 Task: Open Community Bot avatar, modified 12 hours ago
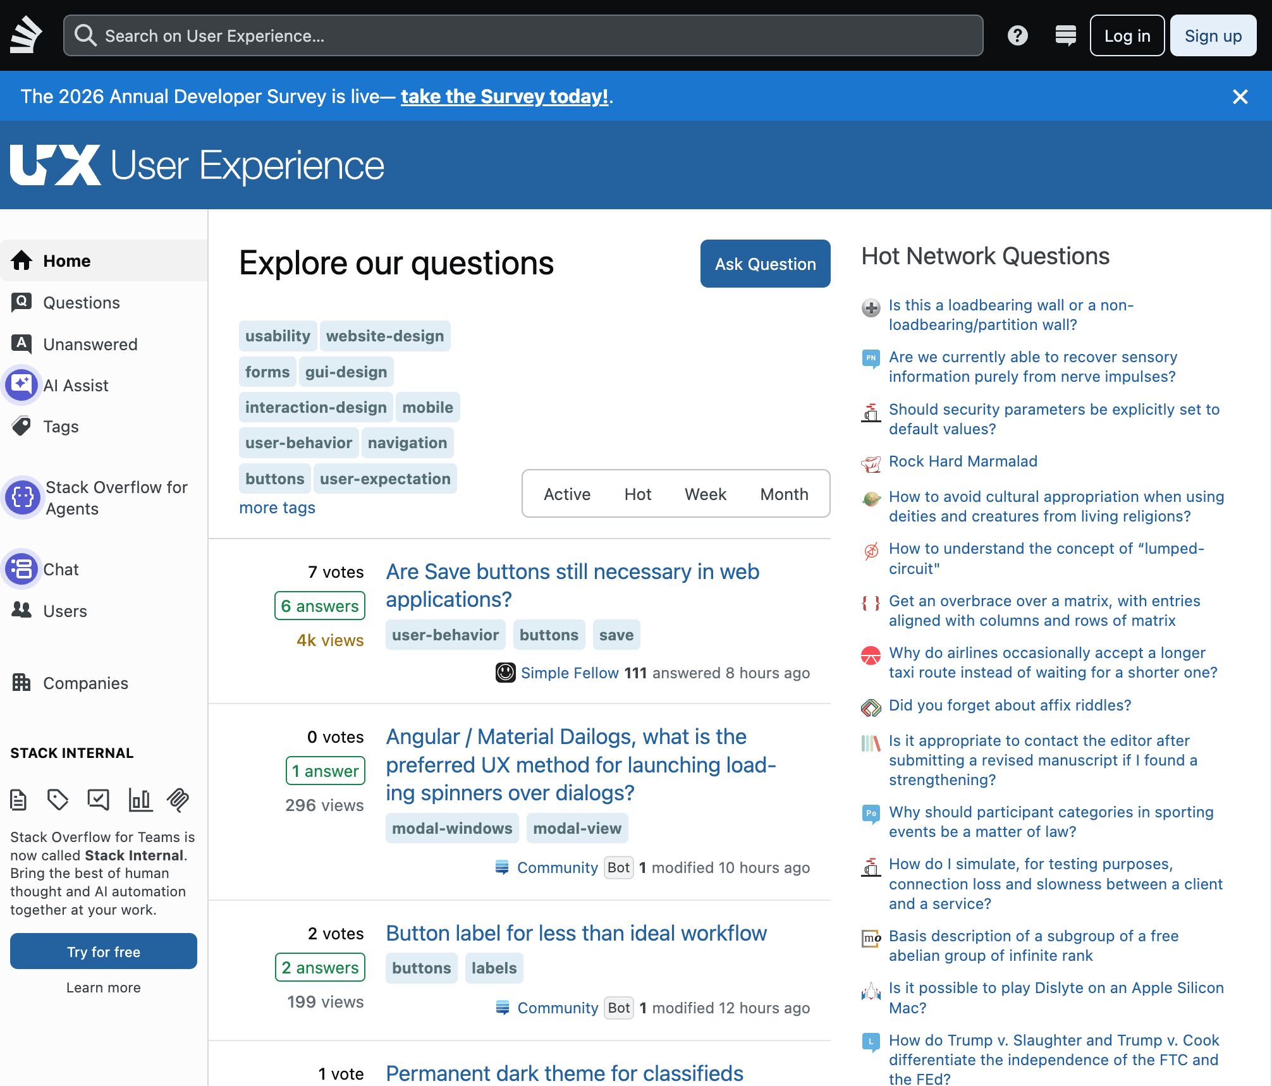pos(503,1008)
